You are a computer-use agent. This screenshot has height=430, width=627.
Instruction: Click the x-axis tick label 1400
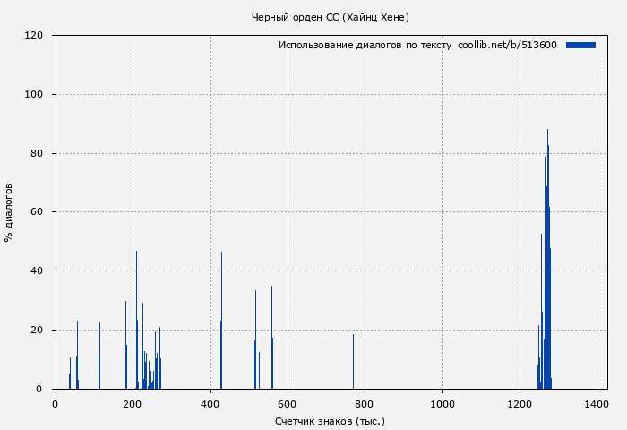pyautogui.click(x=597, y=405)
